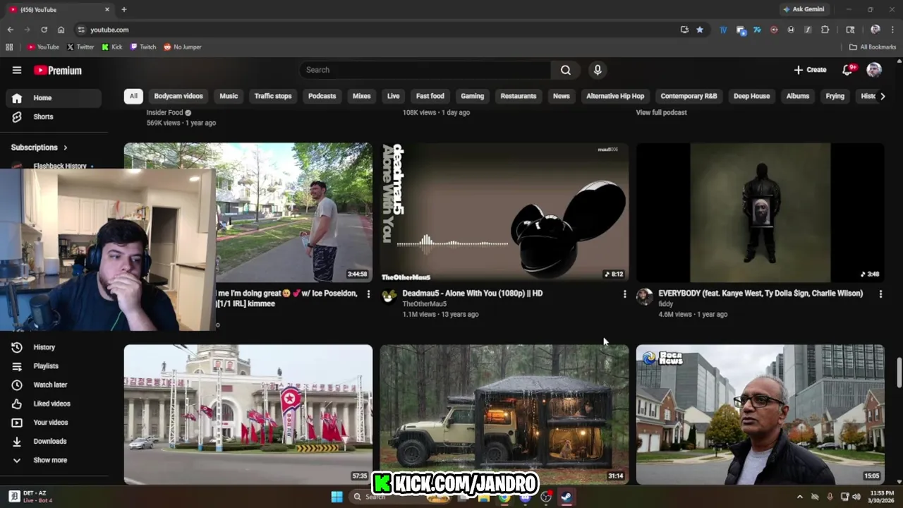Open the YouTube hamburger guide menu
The image size is (903, 508).
17,70
